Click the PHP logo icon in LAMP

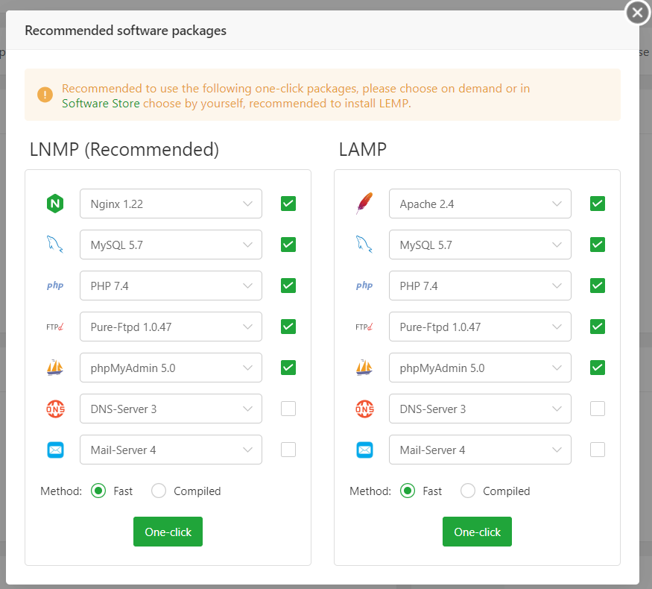[364, 286]
